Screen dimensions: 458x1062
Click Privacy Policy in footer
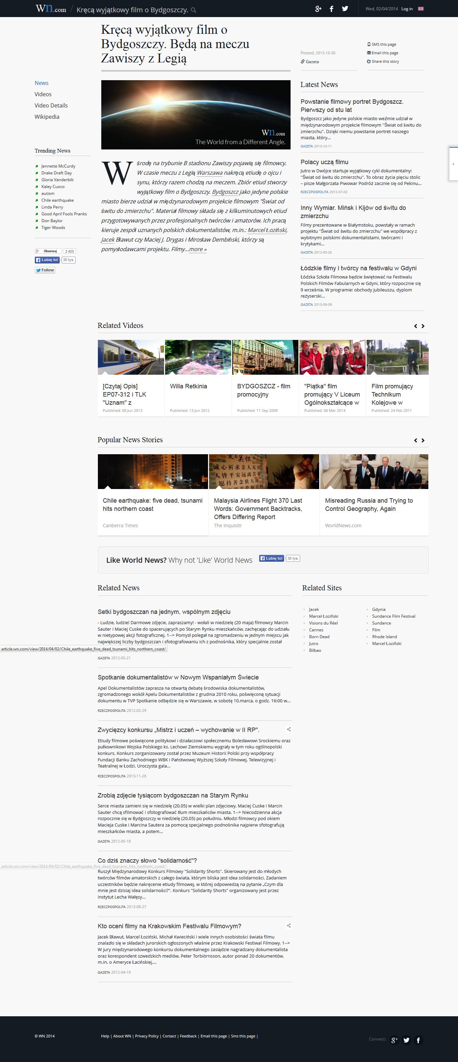147,1036
